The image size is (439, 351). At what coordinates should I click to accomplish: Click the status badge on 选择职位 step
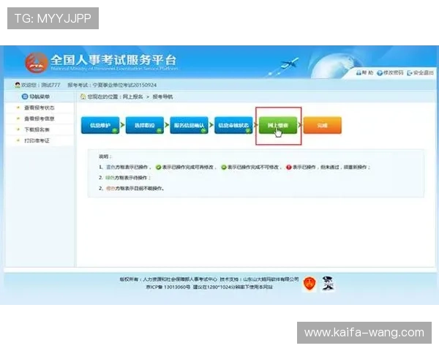pyautogui.click(x=159, y=130)
